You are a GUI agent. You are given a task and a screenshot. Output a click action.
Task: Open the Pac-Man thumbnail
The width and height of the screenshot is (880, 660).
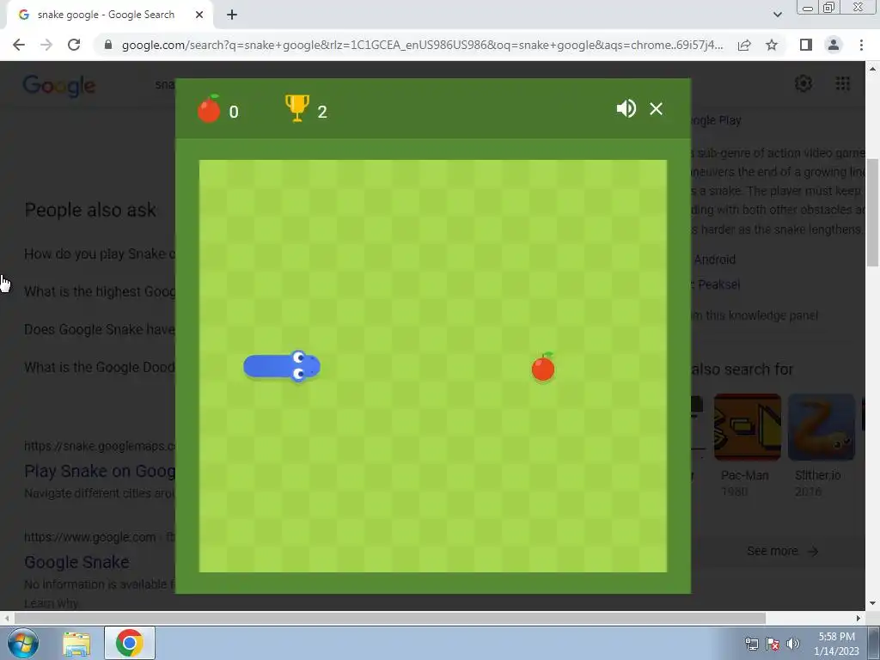(747, 427)
